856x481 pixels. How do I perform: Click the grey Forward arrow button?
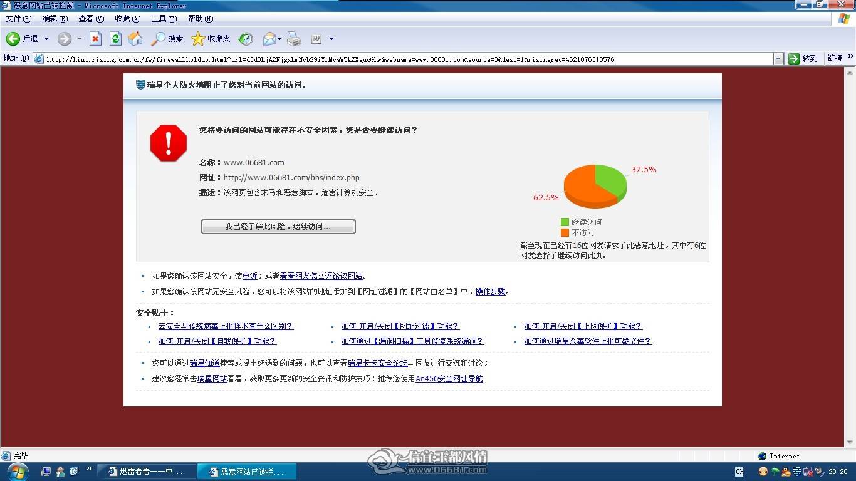tap(65, 39)
